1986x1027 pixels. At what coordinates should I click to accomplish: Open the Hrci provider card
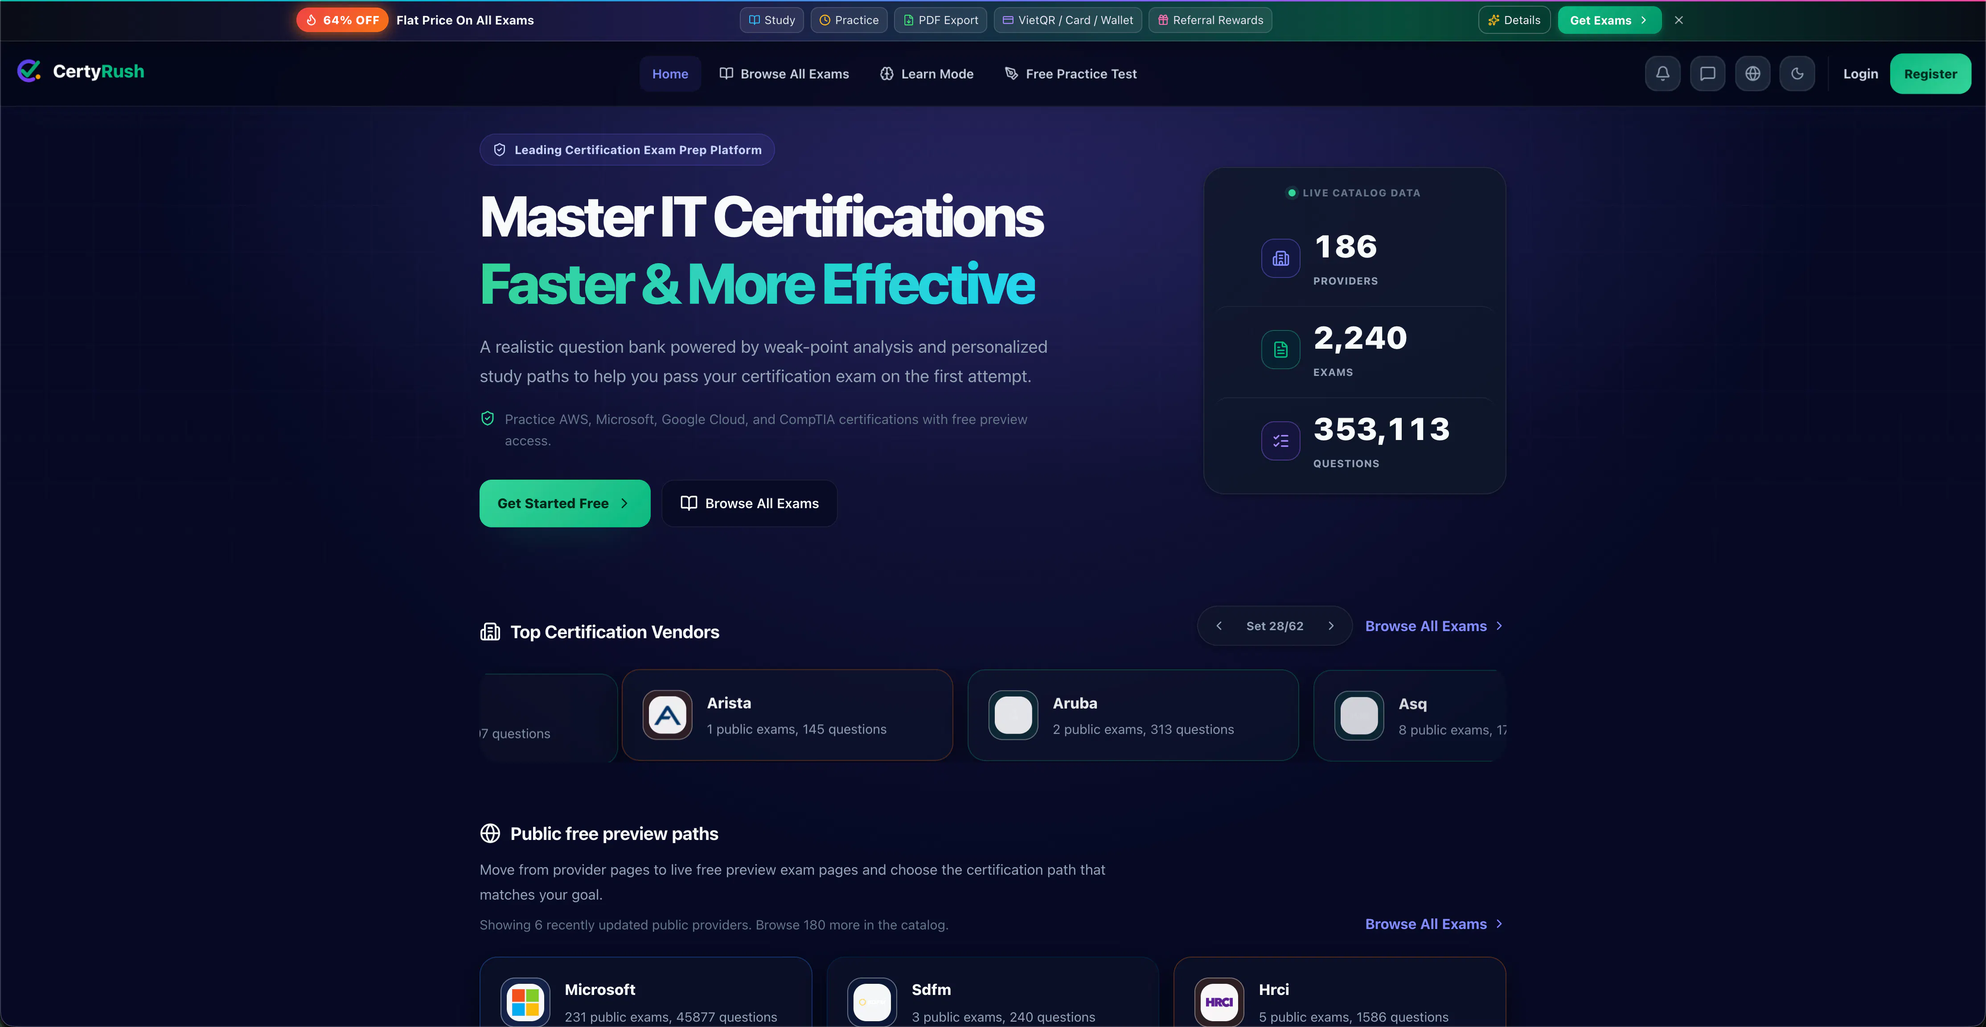click(x=1339, y=992)
